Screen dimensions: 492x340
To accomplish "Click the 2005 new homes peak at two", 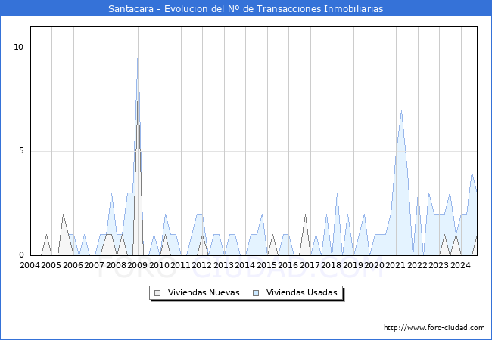I will click(63, 215).
